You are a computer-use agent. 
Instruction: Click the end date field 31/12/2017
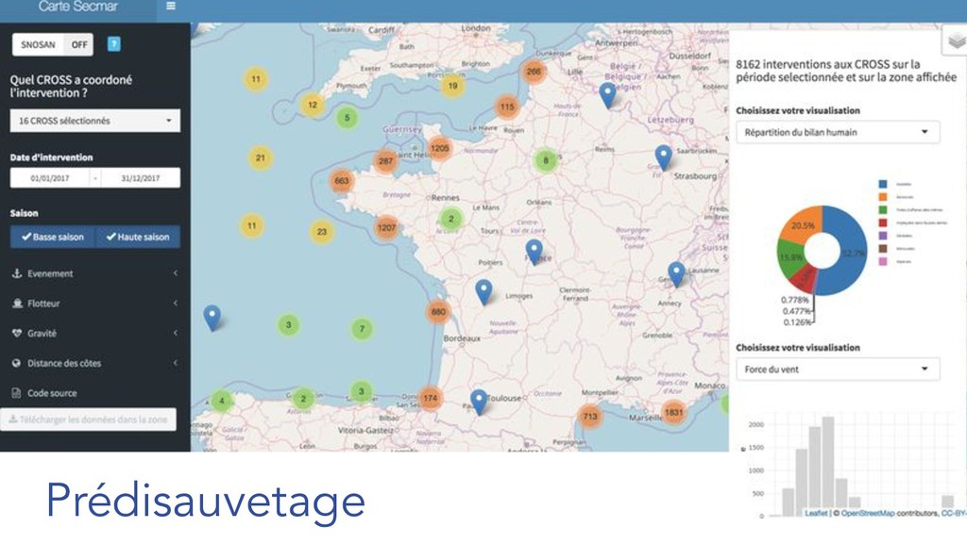(x=141, y=178)
